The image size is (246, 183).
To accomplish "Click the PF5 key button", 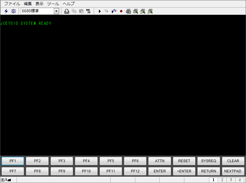I will (x=111, y=161).
